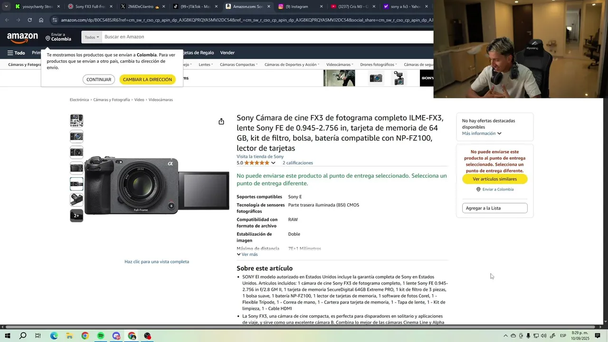Open Cámaras Compactas dropdown
The image size is (608, 342).
[x=238, y=65]
